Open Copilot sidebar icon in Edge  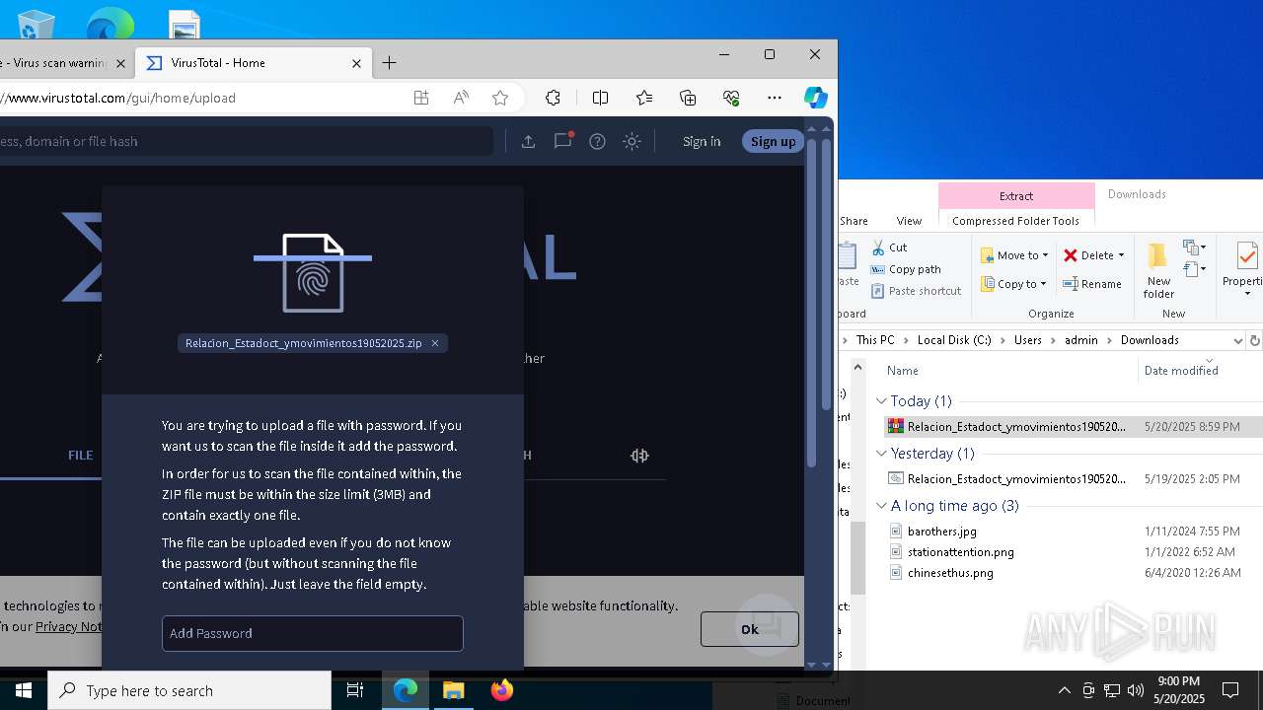815,98
